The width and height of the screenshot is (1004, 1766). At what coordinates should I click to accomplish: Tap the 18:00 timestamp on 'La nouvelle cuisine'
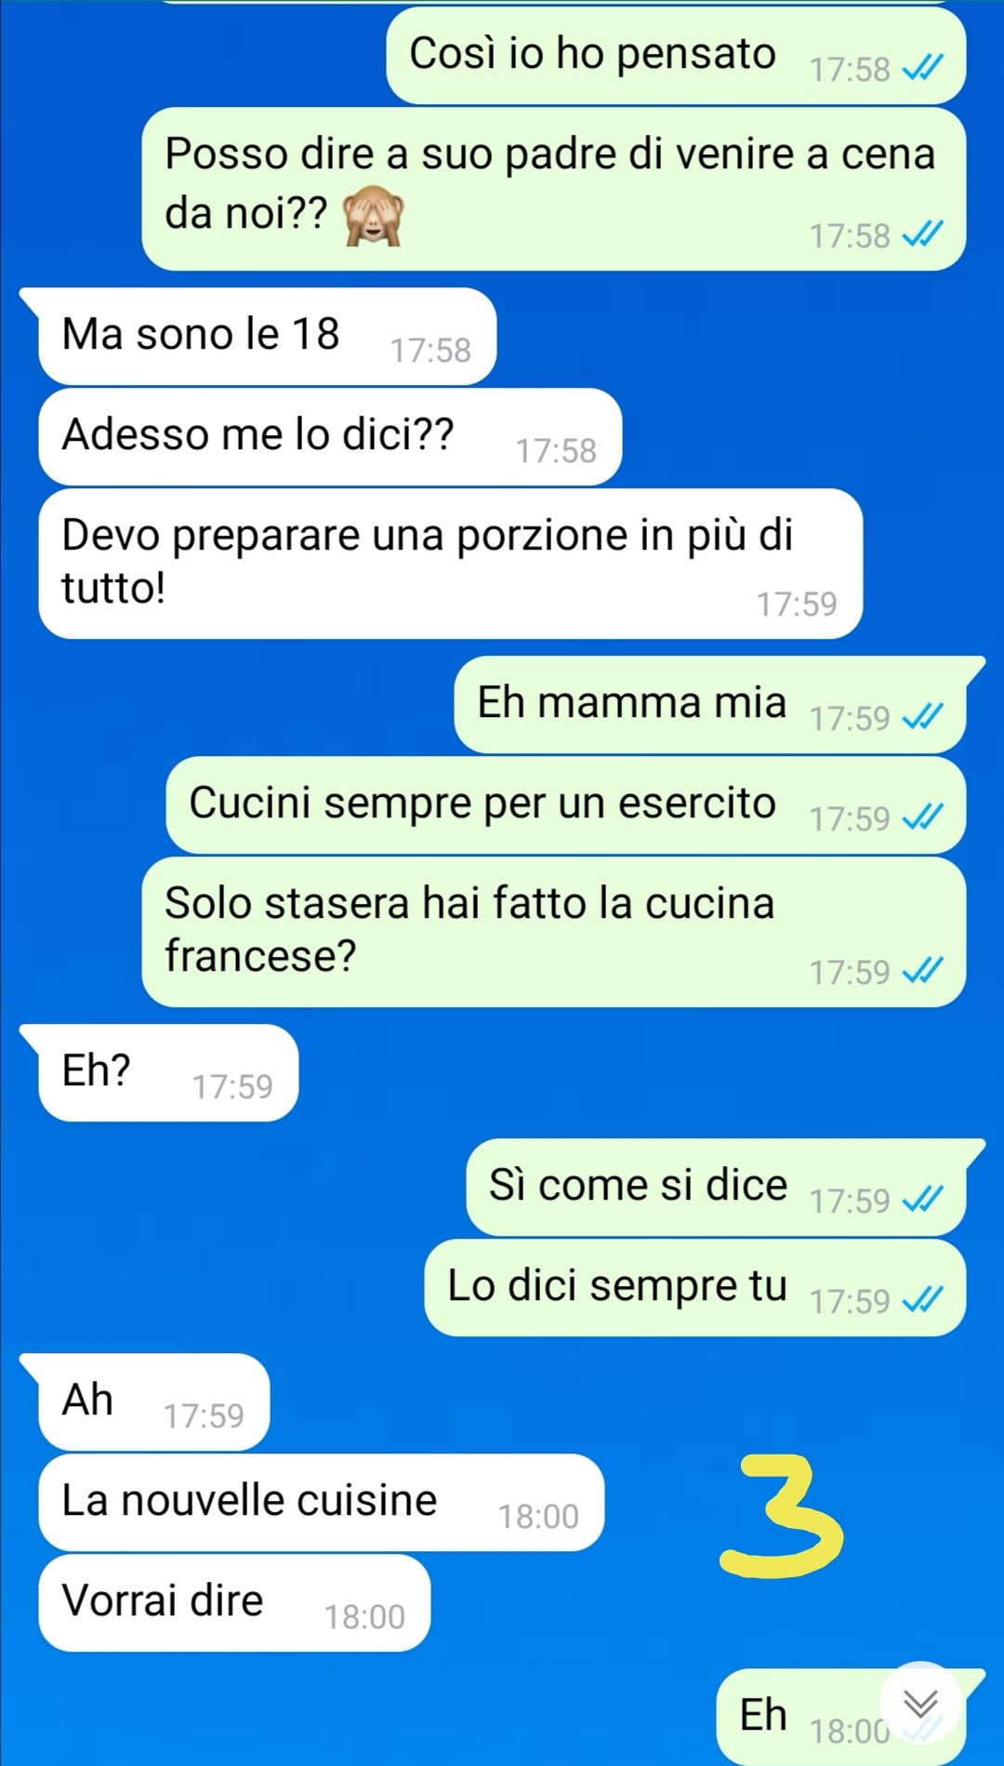(x=538, y=1517)
